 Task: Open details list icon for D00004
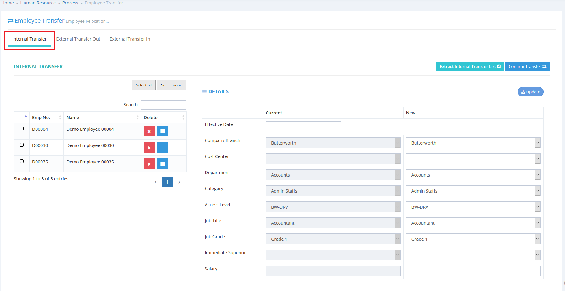tap(162, 131)
